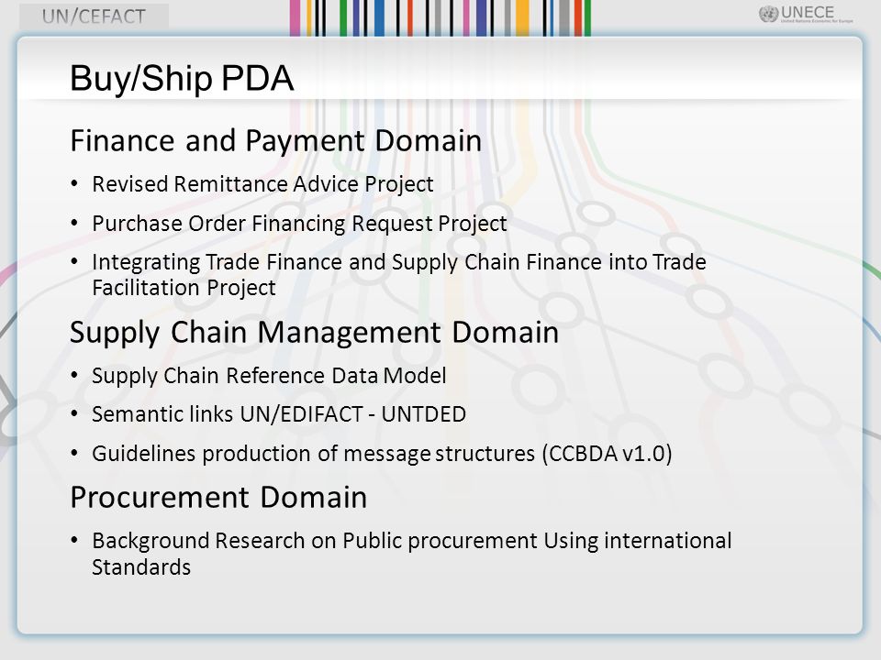Click Purchase Order Financing Request Project
The width and height of the screenshot is (881, 660).
(299, 224)
